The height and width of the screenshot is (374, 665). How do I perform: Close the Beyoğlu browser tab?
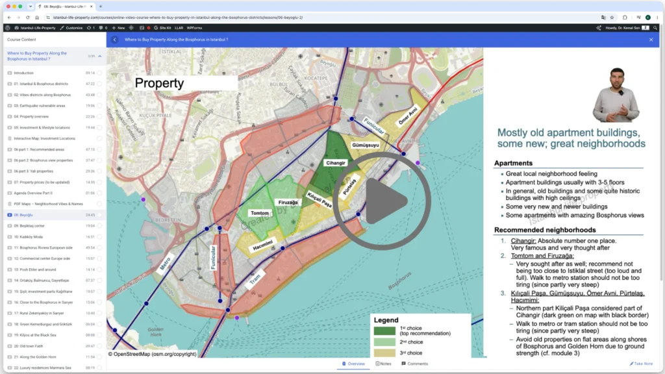(90, 6)
